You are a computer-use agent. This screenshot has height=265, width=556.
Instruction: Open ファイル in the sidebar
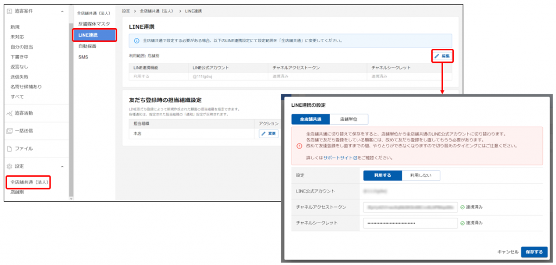(x=24, y=148)
